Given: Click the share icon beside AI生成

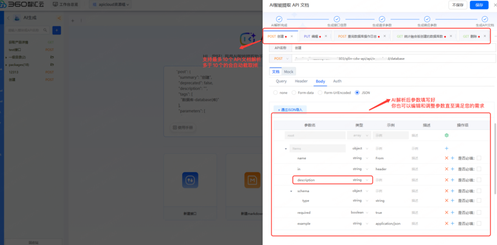Looking at the screenshot, I should [59, 18].
